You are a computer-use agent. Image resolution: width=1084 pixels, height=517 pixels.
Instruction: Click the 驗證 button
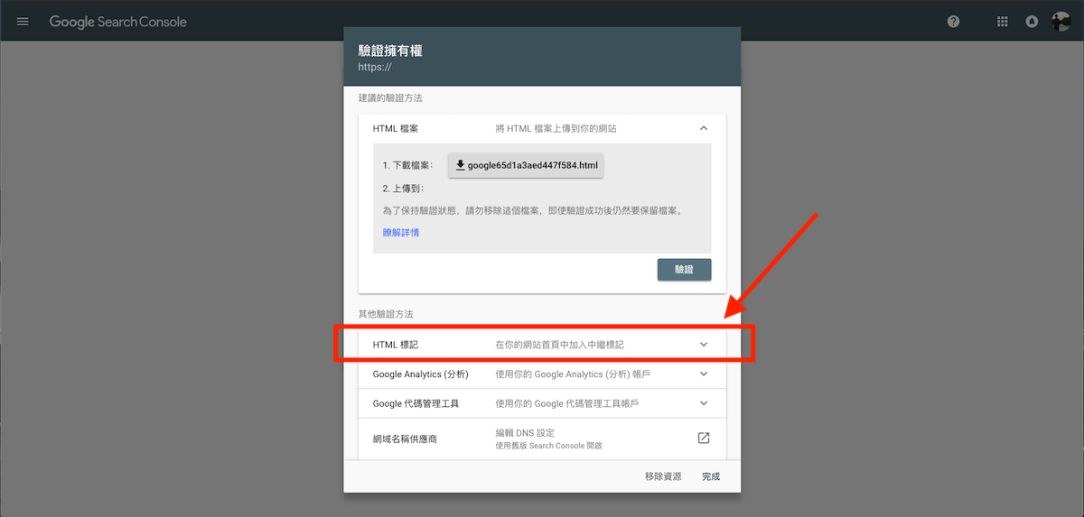[684, 270]
